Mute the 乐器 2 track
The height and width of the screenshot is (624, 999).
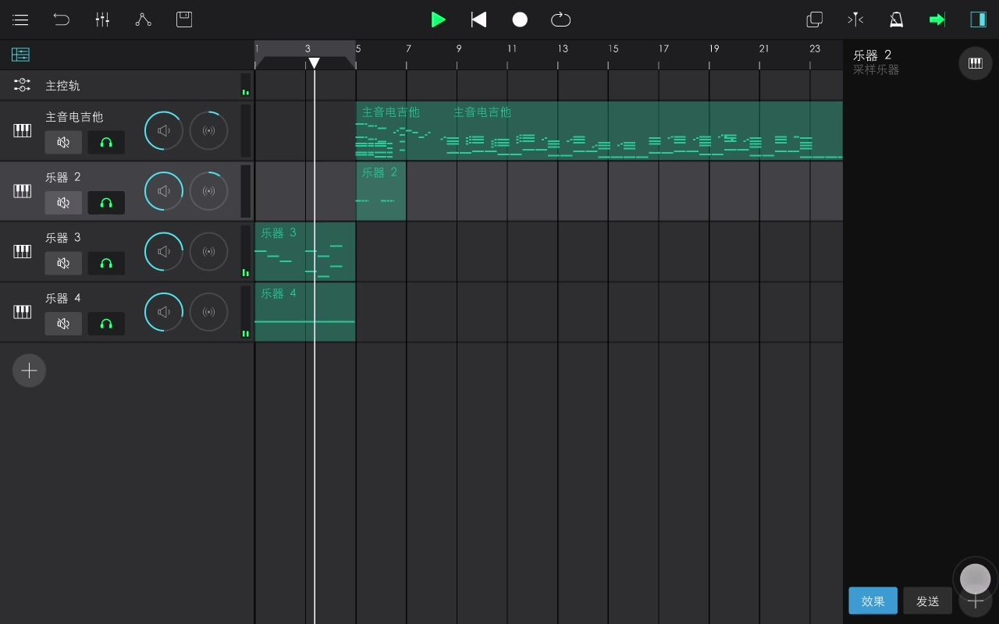click(63, 203)
